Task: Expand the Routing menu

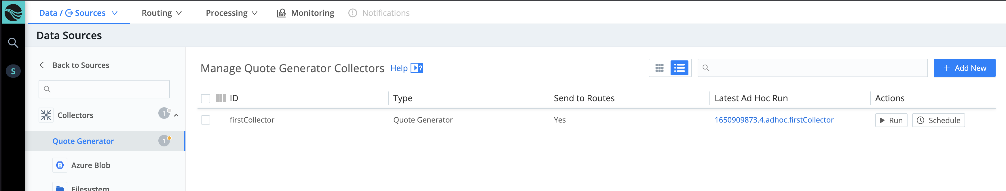Action: coord(162,13)
